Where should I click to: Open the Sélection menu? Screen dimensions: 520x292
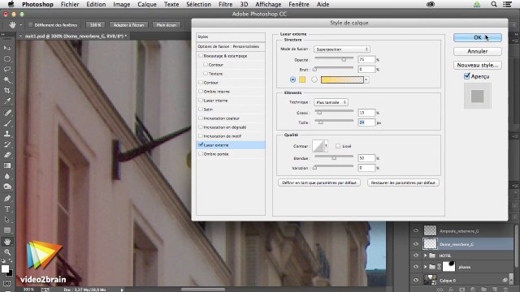(198, 4)
